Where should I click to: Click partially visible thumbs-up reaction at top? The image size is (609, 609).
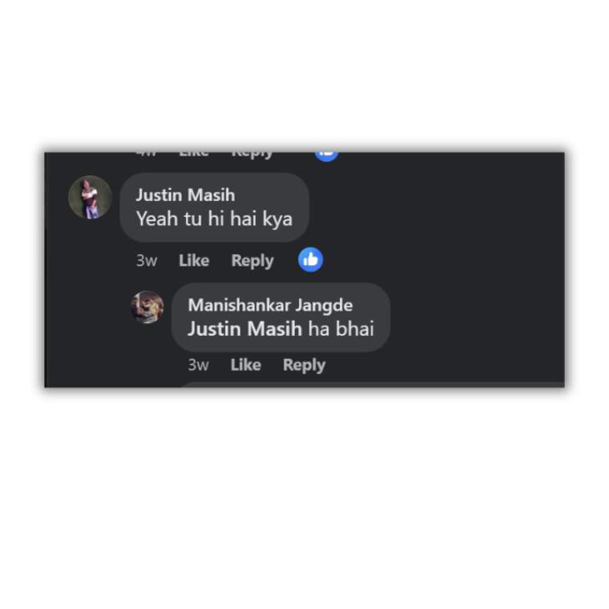click(327, 156)
